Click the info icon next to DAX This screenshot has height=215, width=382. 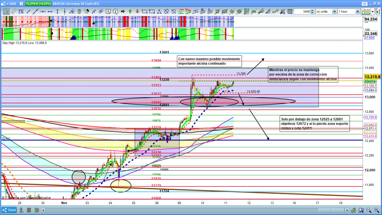pos(22,3)
